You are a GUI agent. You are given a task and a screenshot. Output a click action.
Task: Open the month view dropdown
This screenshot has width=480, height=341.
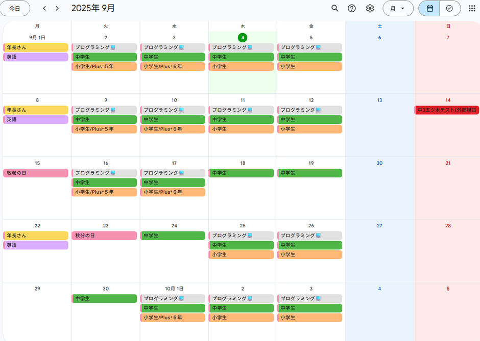[x=398, y=8]
